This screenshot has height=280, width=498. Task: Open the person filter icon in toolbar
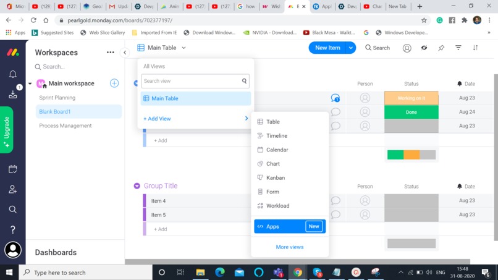tap(407, 48)
